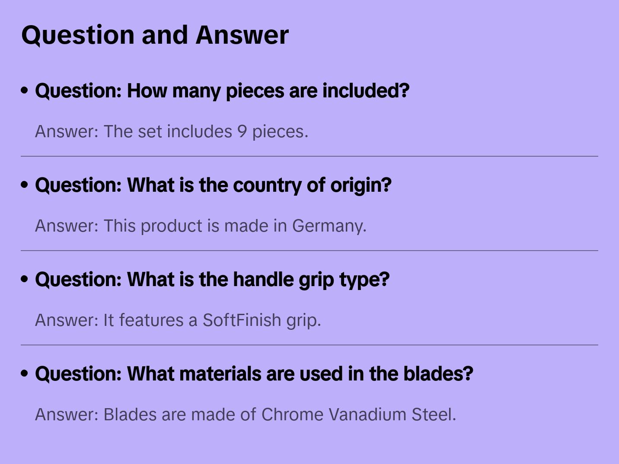Click the divider below the pieces answer

click(309, 156)
